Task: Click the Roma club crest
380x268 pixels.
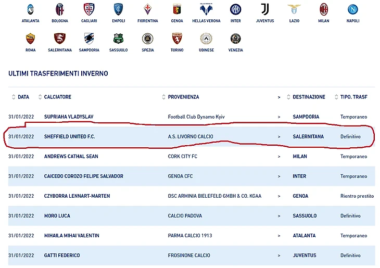Action: (x=31, y=39)
